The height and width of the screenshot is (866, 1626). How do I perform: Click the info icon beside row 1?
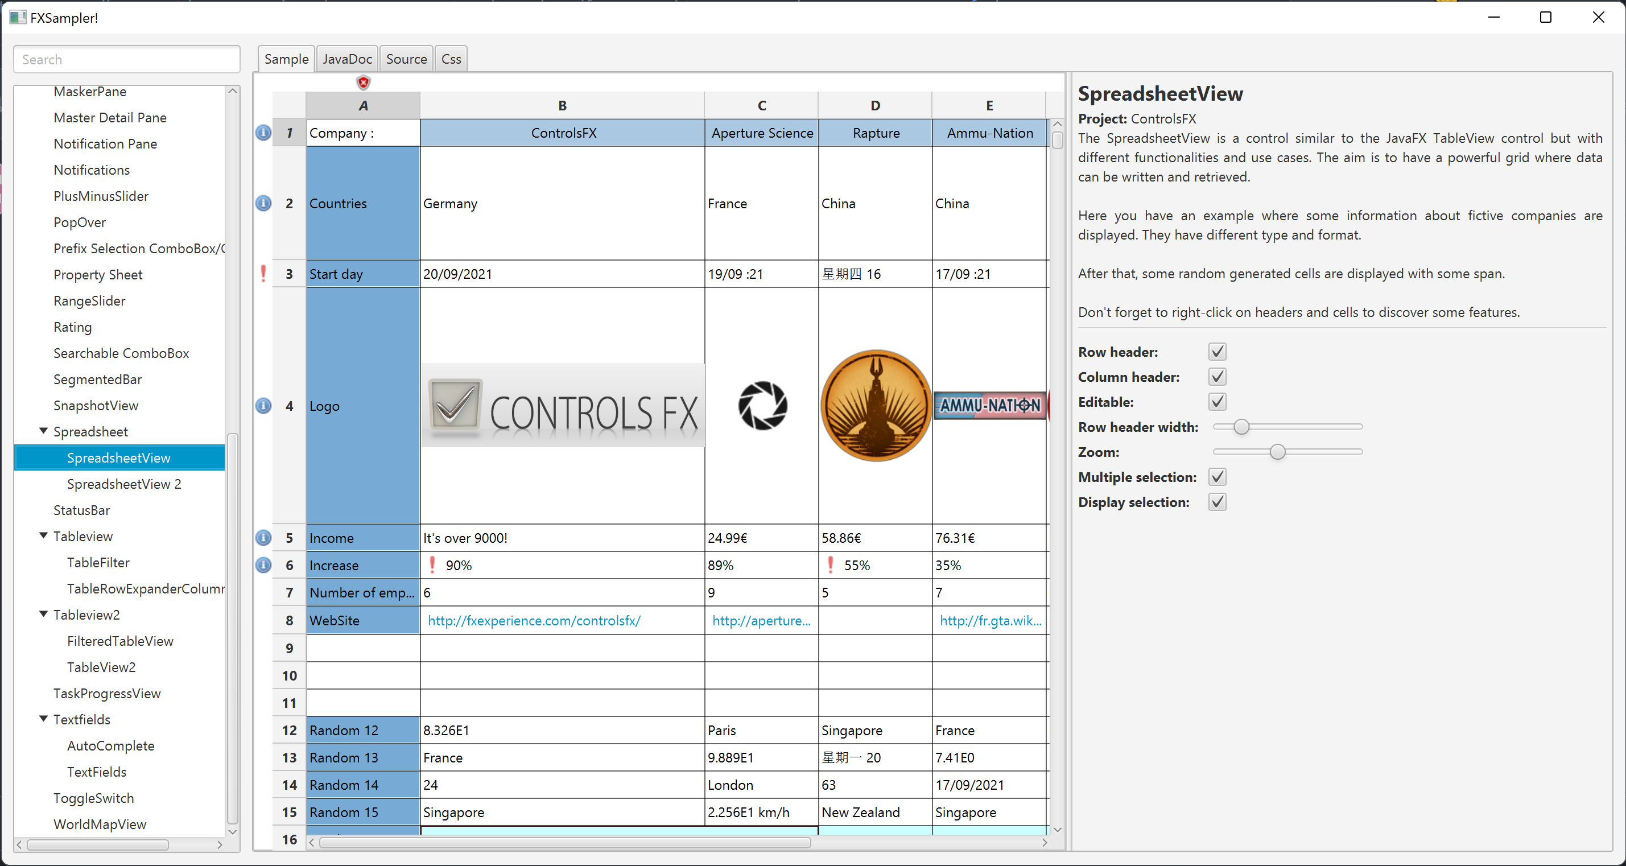coord(263,133)
